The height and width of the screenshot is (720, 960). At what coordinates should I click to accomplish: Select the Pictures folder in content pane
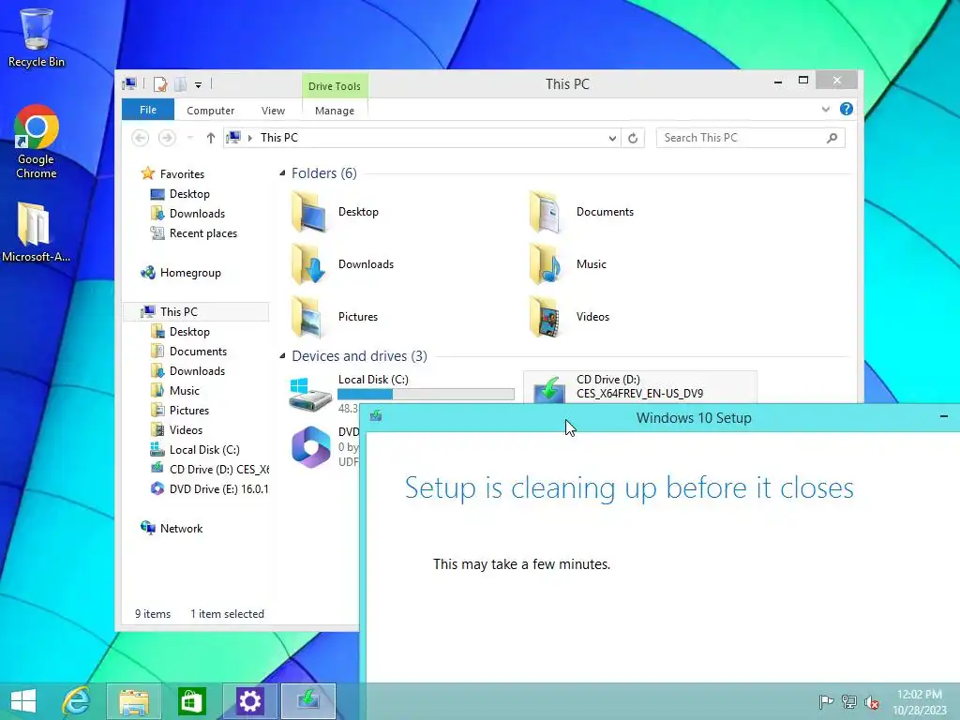click(x=335, y=317)
